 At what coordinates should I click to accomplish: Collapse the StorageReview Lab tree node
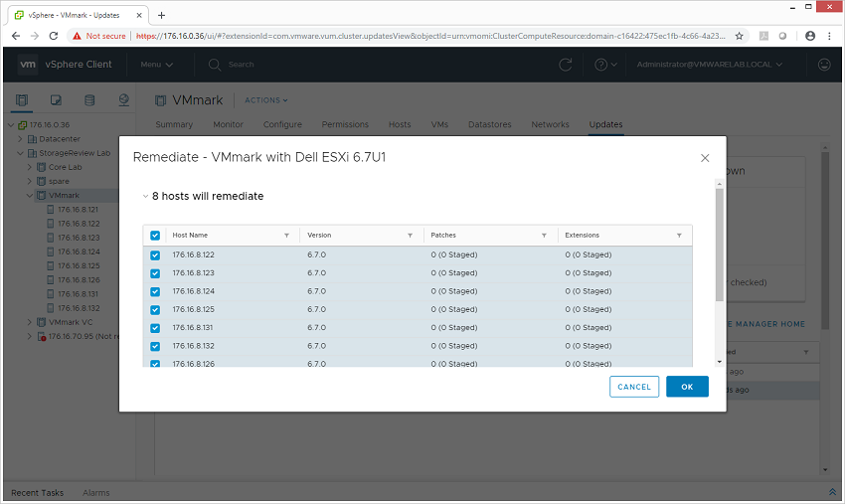pos(21,153)
